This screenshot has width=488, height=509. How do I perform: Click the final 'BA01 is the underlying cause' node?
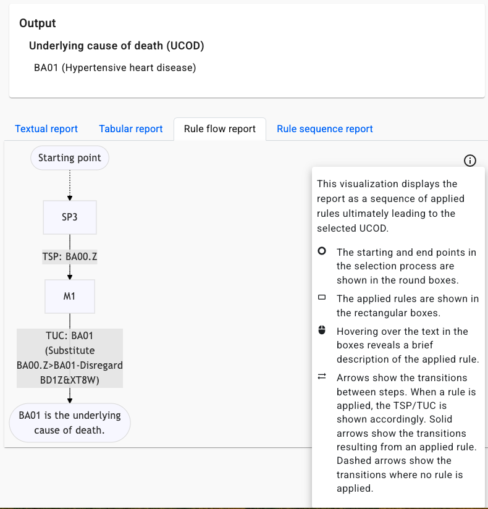pyautogui.click(x=70, y=423)
